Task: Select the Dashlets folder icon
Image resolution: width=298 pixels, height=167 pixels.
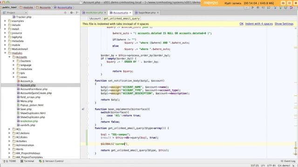Action: coord(18,61)
